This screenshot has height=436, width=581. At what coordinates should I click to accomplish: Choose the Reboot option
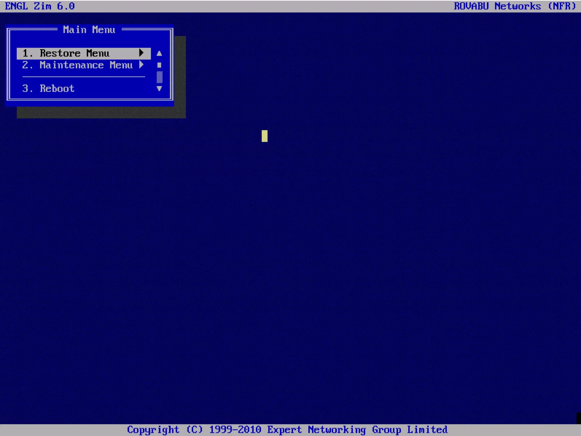(57, 89)
